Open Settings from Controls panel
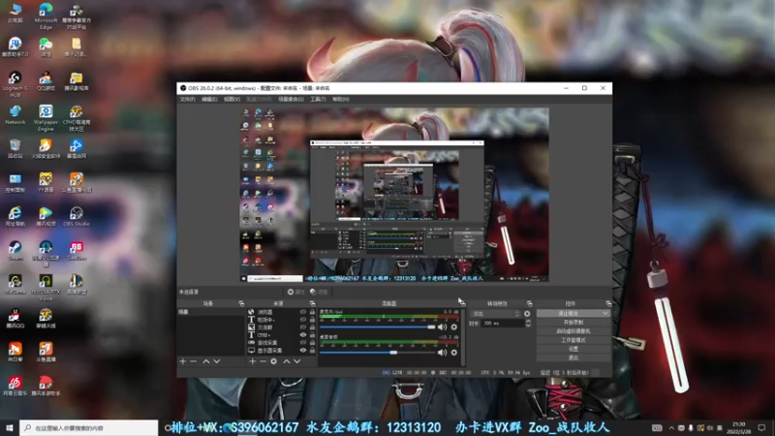775x436 pixels. [x=573, y=349]
